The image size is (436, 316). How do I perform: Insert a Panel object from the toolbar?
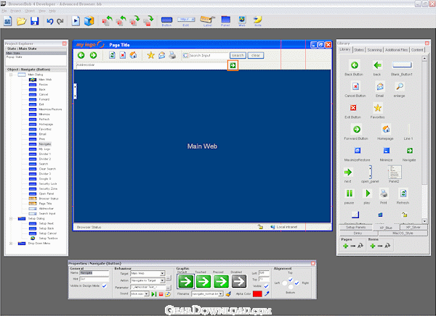tap(225, 21)
